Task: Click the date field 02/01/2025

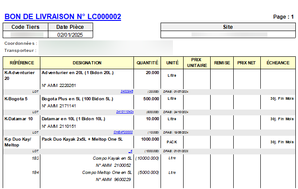Action: (70, 35)
